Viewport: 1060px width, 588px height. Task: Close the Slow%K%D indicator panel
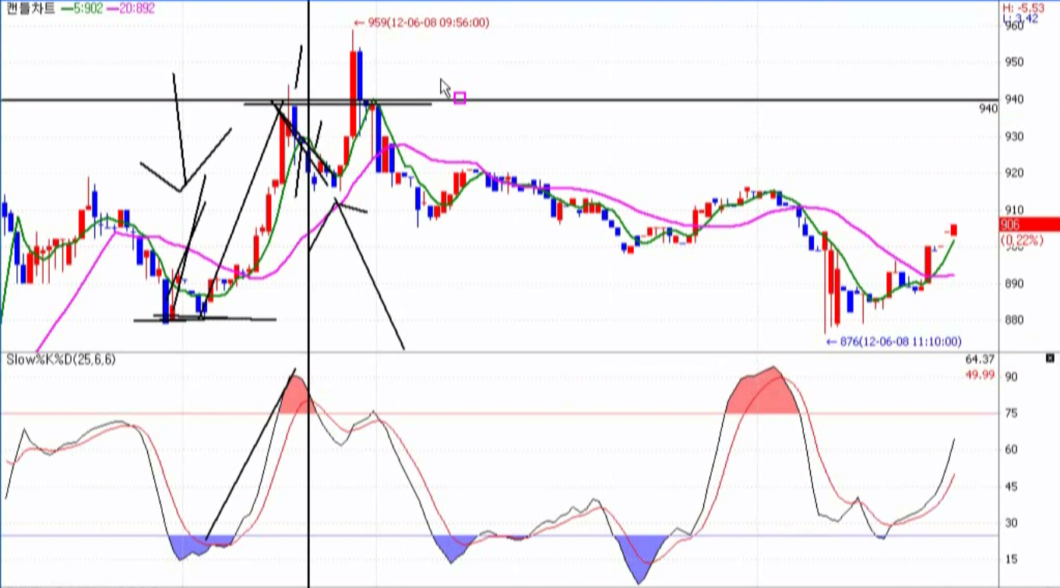pos(1050,358)
